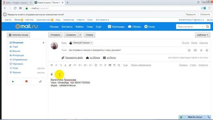
Task: Toggle italic (К) formatting
Action: pyautogui.click(x=56, y=65)
